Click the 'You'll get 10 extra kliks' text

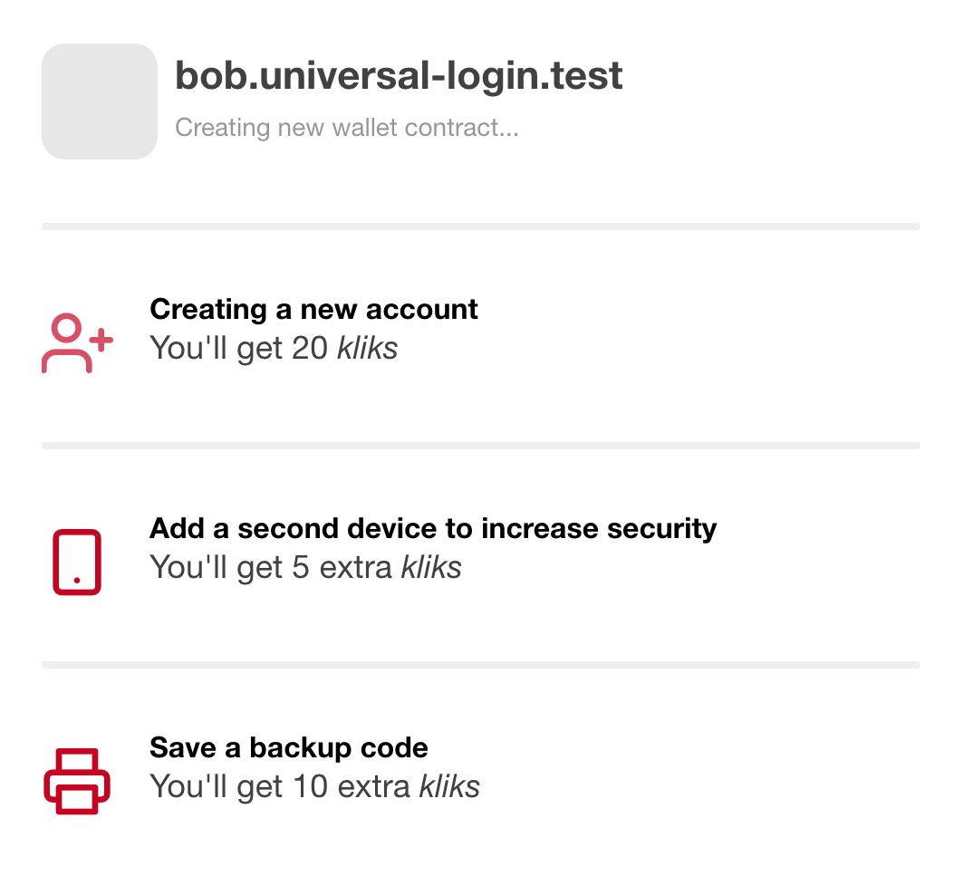coord(314,786)
